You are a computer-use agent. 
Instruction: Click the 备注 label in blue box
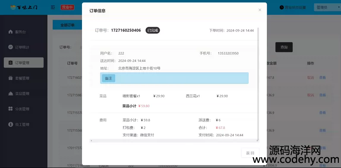pyautogui.click(x=108, y=78)
